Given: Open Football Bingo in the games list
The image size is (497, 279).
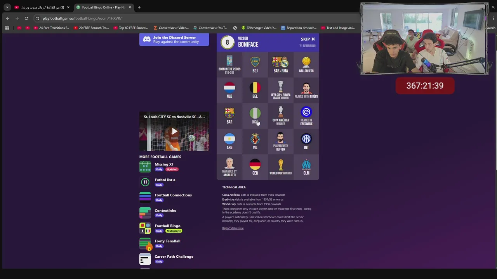Looking at the screenshot, I should tap(167, 226).
